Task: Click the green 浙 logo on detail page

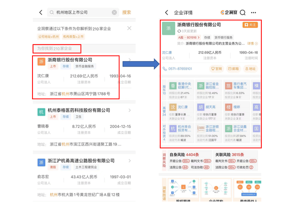Action: tap(168, 28)
